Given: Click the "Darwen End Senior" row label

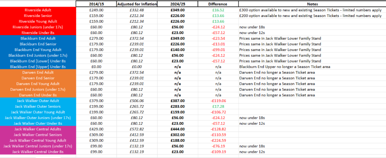Looking at the screenshot, I should 37,78.
